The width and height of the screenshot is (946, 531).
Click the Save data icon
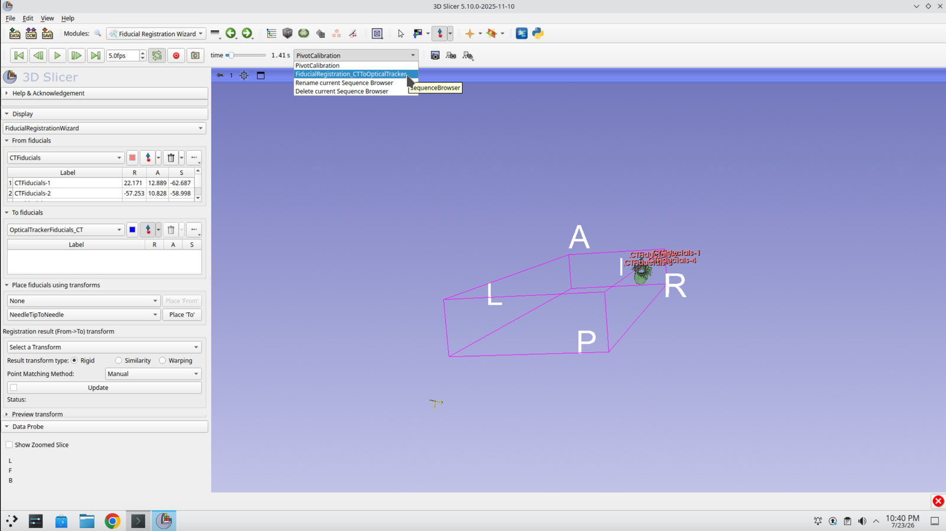[x=47, y=34]
